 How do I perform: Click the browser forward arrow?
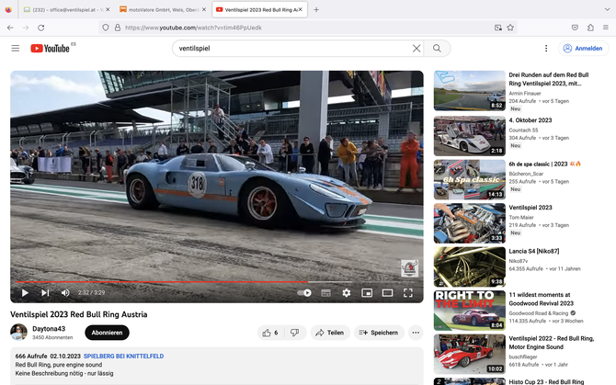pyautogui.click(x=26, y=28)
